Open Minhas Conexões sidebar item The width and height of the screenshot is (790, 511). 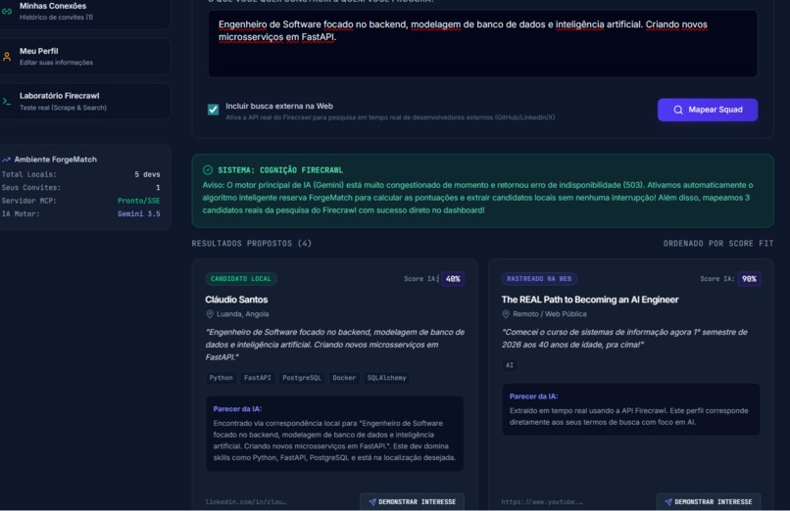click(84, 11)
